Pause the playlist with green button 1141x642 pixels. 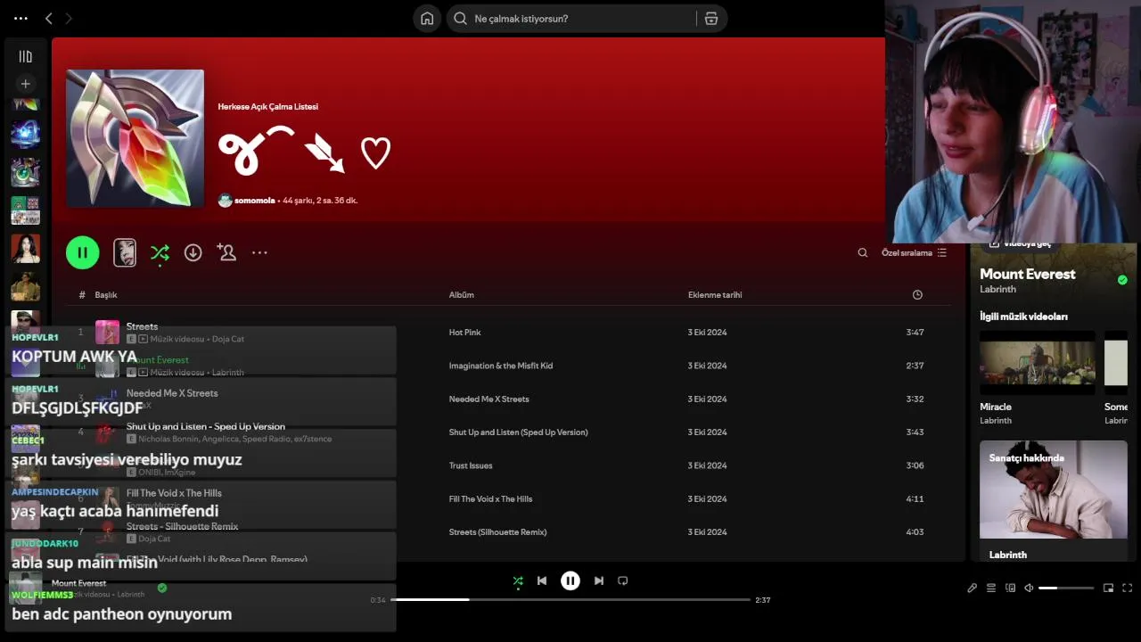coord(82,252)
